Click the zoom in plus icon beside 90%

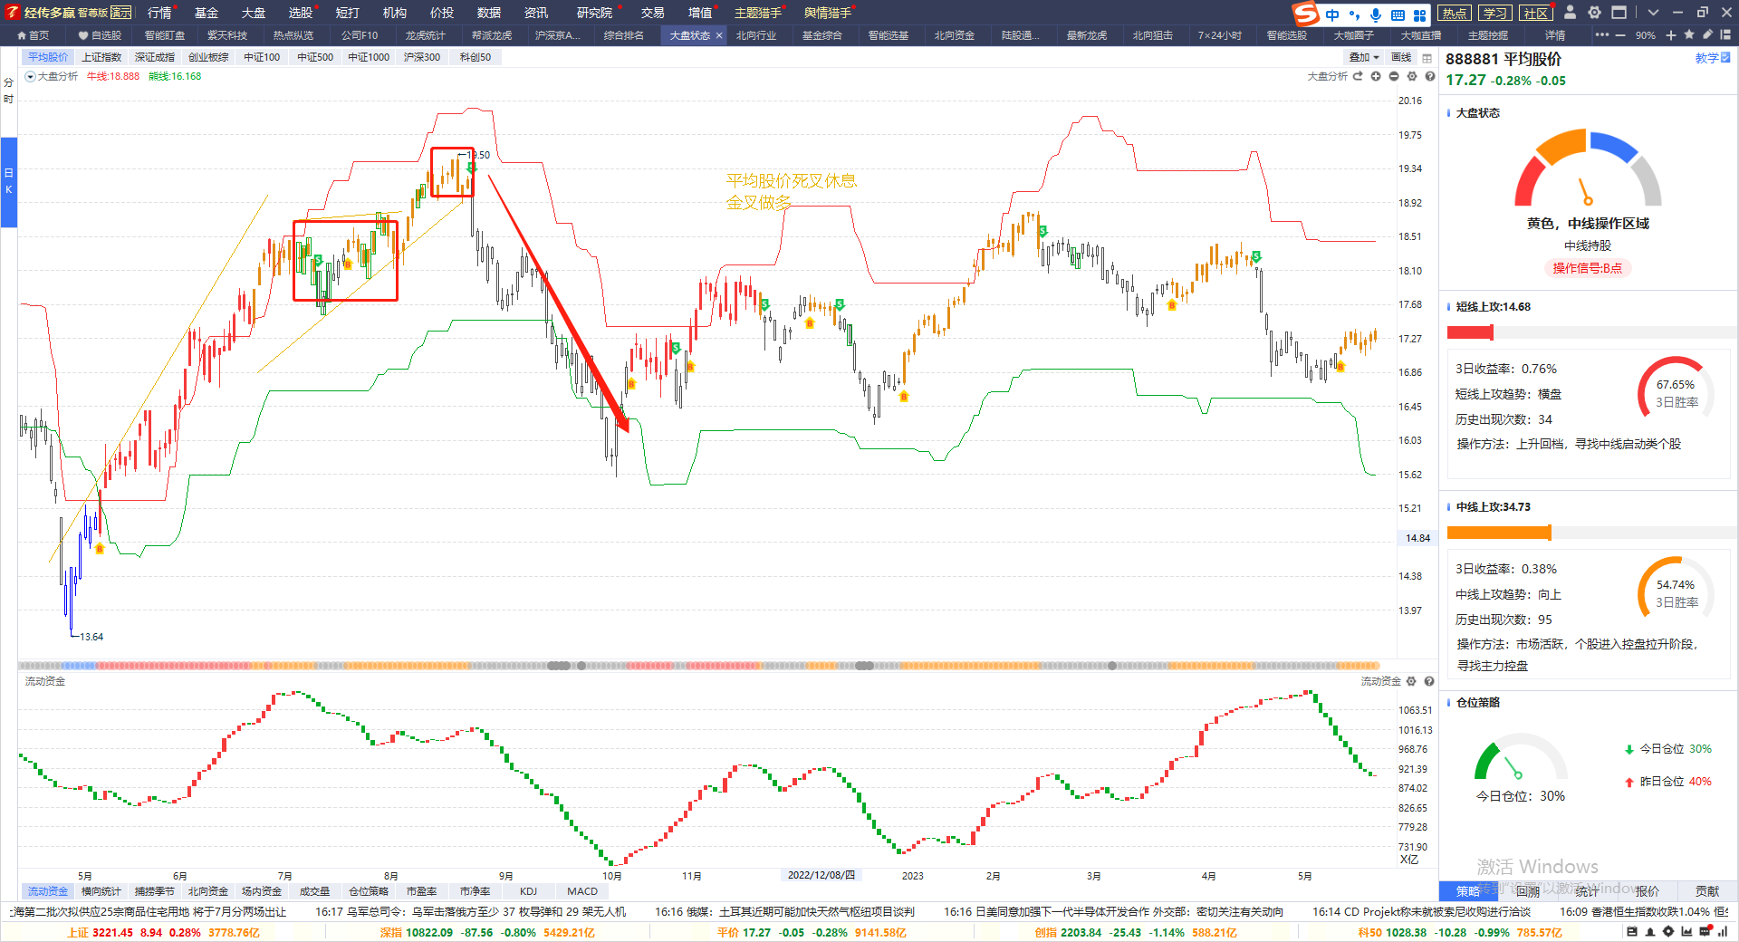[1671, 35]
